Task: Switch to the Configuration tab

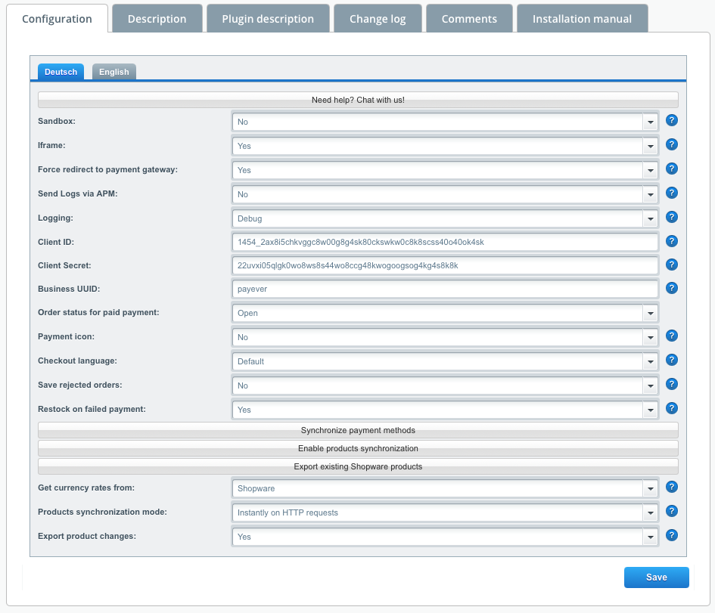Action: point(57,19)
